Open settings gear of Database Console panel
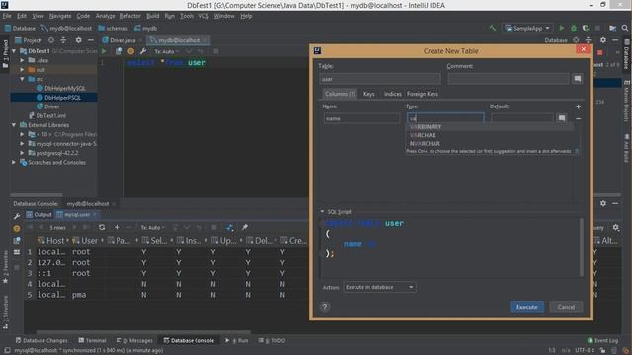Viewport: 632px width, 355px height. 603,204
